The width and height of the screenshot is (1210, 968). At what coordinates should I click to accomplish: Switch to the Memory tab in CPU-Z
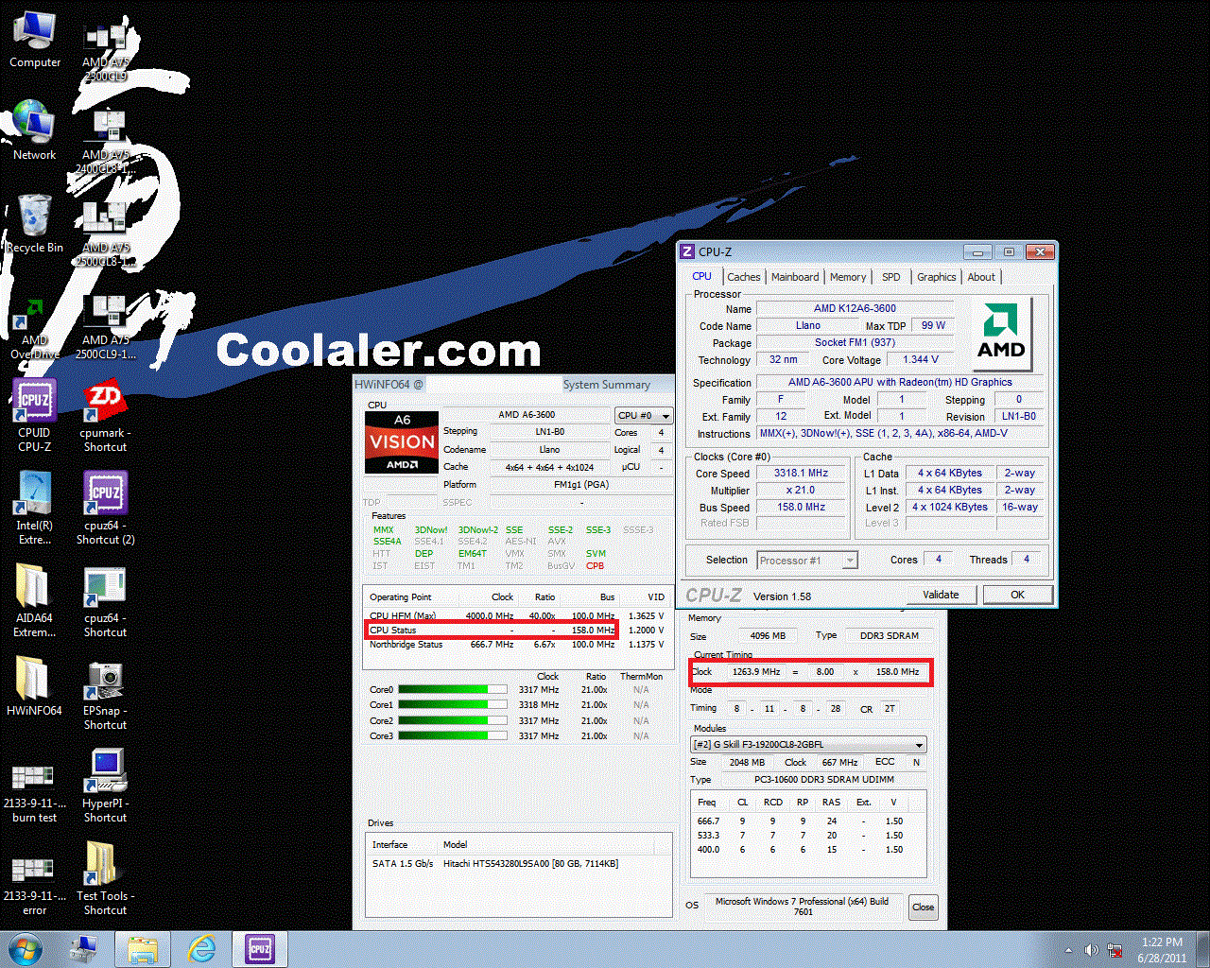click(848, 277)
